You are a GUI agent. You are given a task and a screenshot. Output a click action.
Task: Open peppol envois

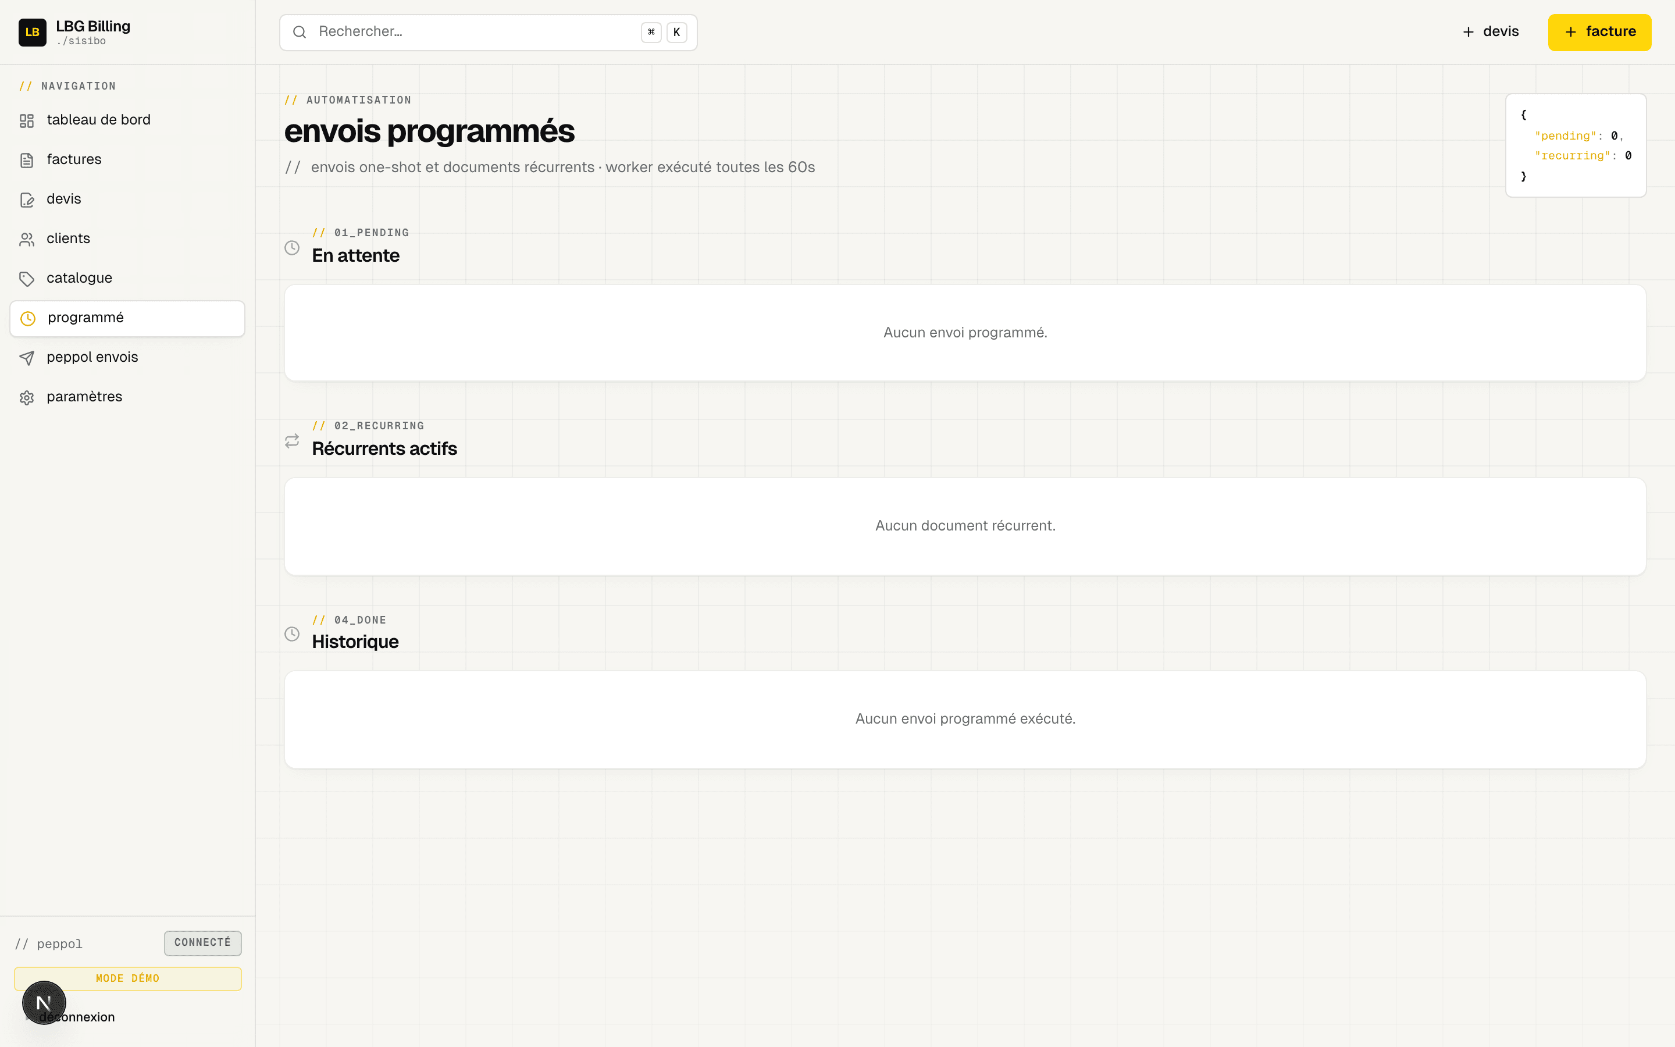127,357
